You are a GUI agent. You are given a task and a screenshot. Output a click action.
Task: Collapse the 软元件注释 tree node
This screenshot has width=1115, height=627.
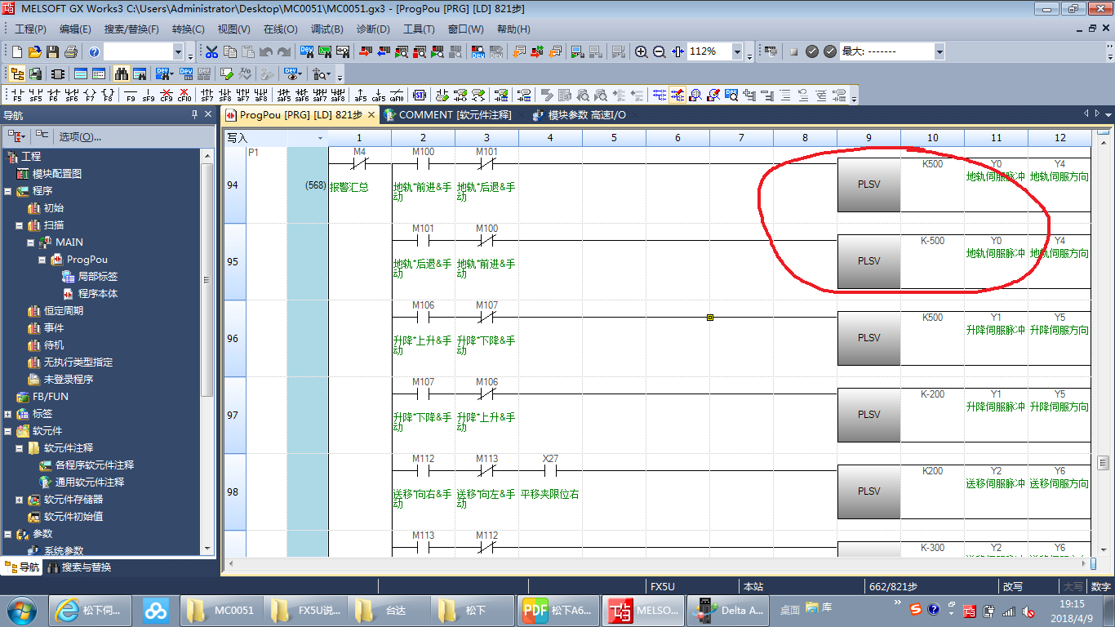(x=20, y=448)
